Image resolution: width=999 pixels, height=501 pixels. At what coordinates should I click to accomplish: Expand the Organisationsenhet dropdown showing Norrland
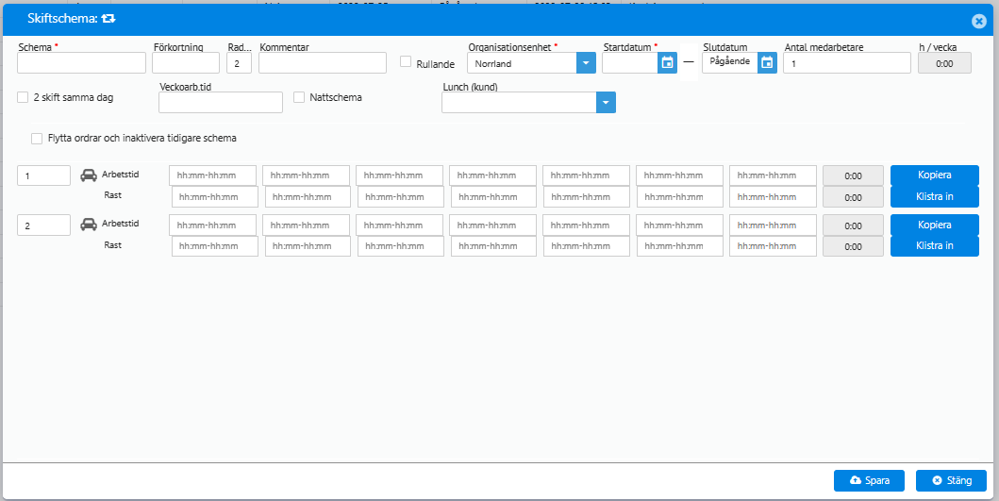point(586,63)
